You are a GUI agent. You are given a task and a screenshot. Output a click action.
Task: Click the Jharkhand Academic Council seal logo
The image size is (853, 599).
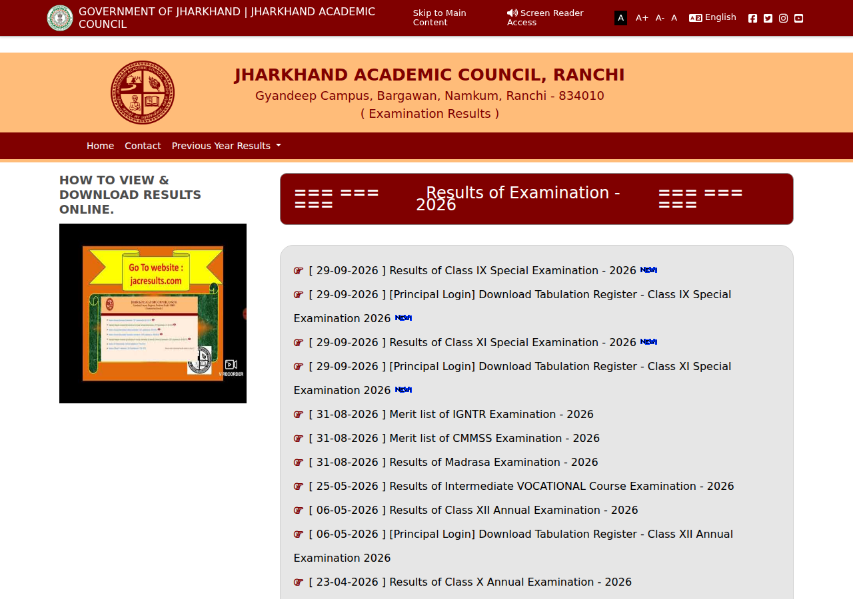(x=143, y=93)
